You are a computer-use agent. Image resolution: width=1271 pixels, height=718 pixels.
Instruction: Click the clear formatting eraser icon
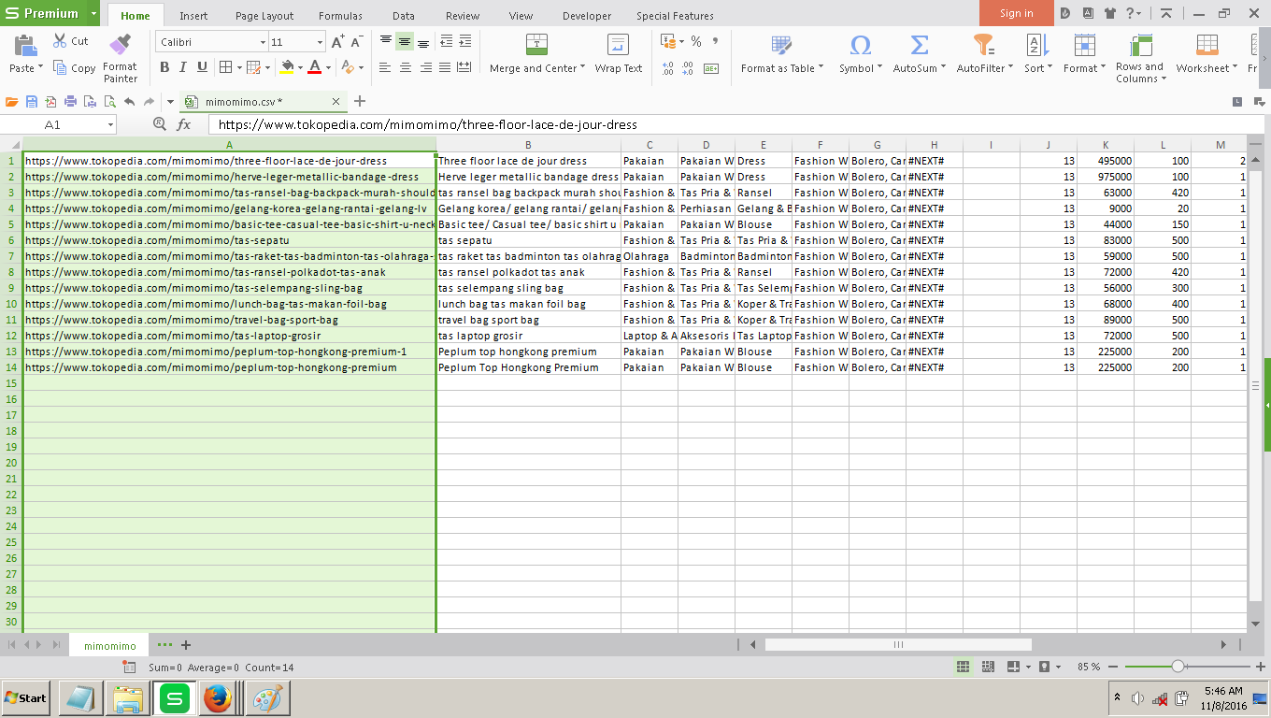pyautogui.click(x=348, y=67)
